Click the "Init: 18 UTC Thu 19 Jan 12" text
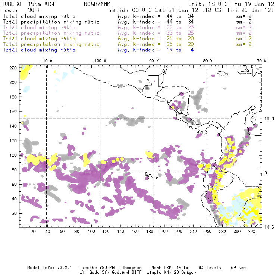276x276 pixels. [x=231, y=4]
